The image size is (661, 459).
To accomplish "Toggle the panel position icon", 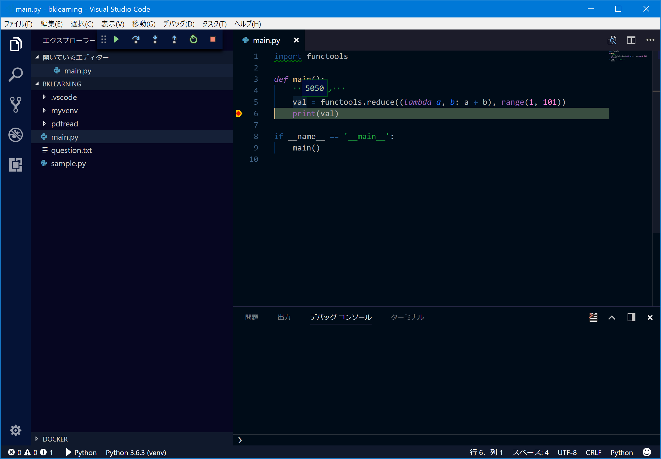I will pyautogui.click(x=631, y=317).
